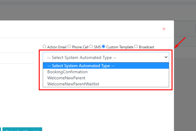196x131 pixels.
Task: Click the narrow teal button at far bottom-left
Action: pos(0,129)
